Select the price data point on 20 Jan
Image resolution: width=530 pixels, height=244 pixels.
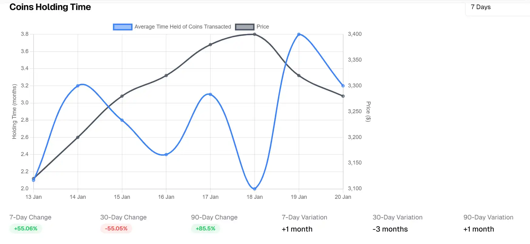click(343, 96)
